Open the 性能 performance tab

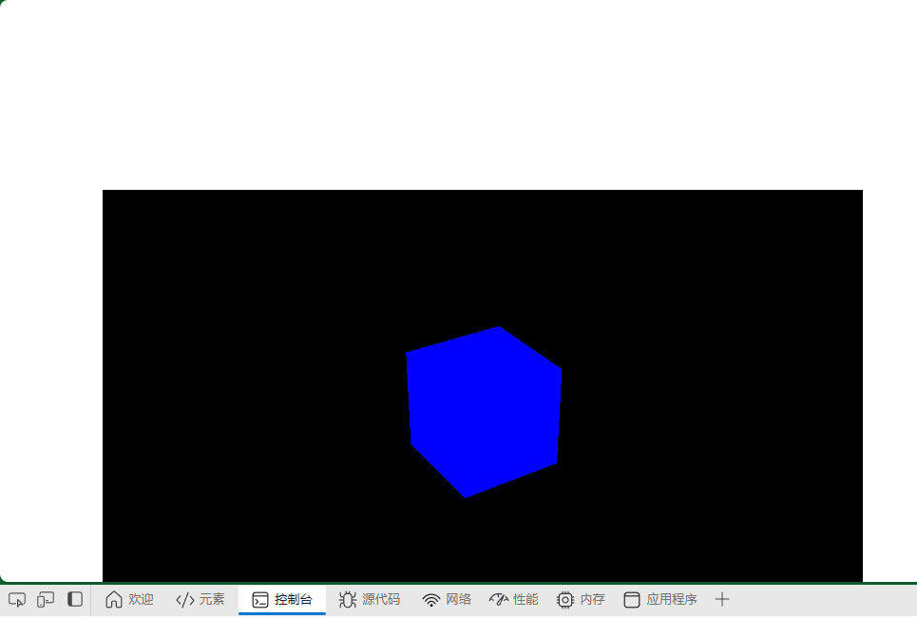[513, 600]
